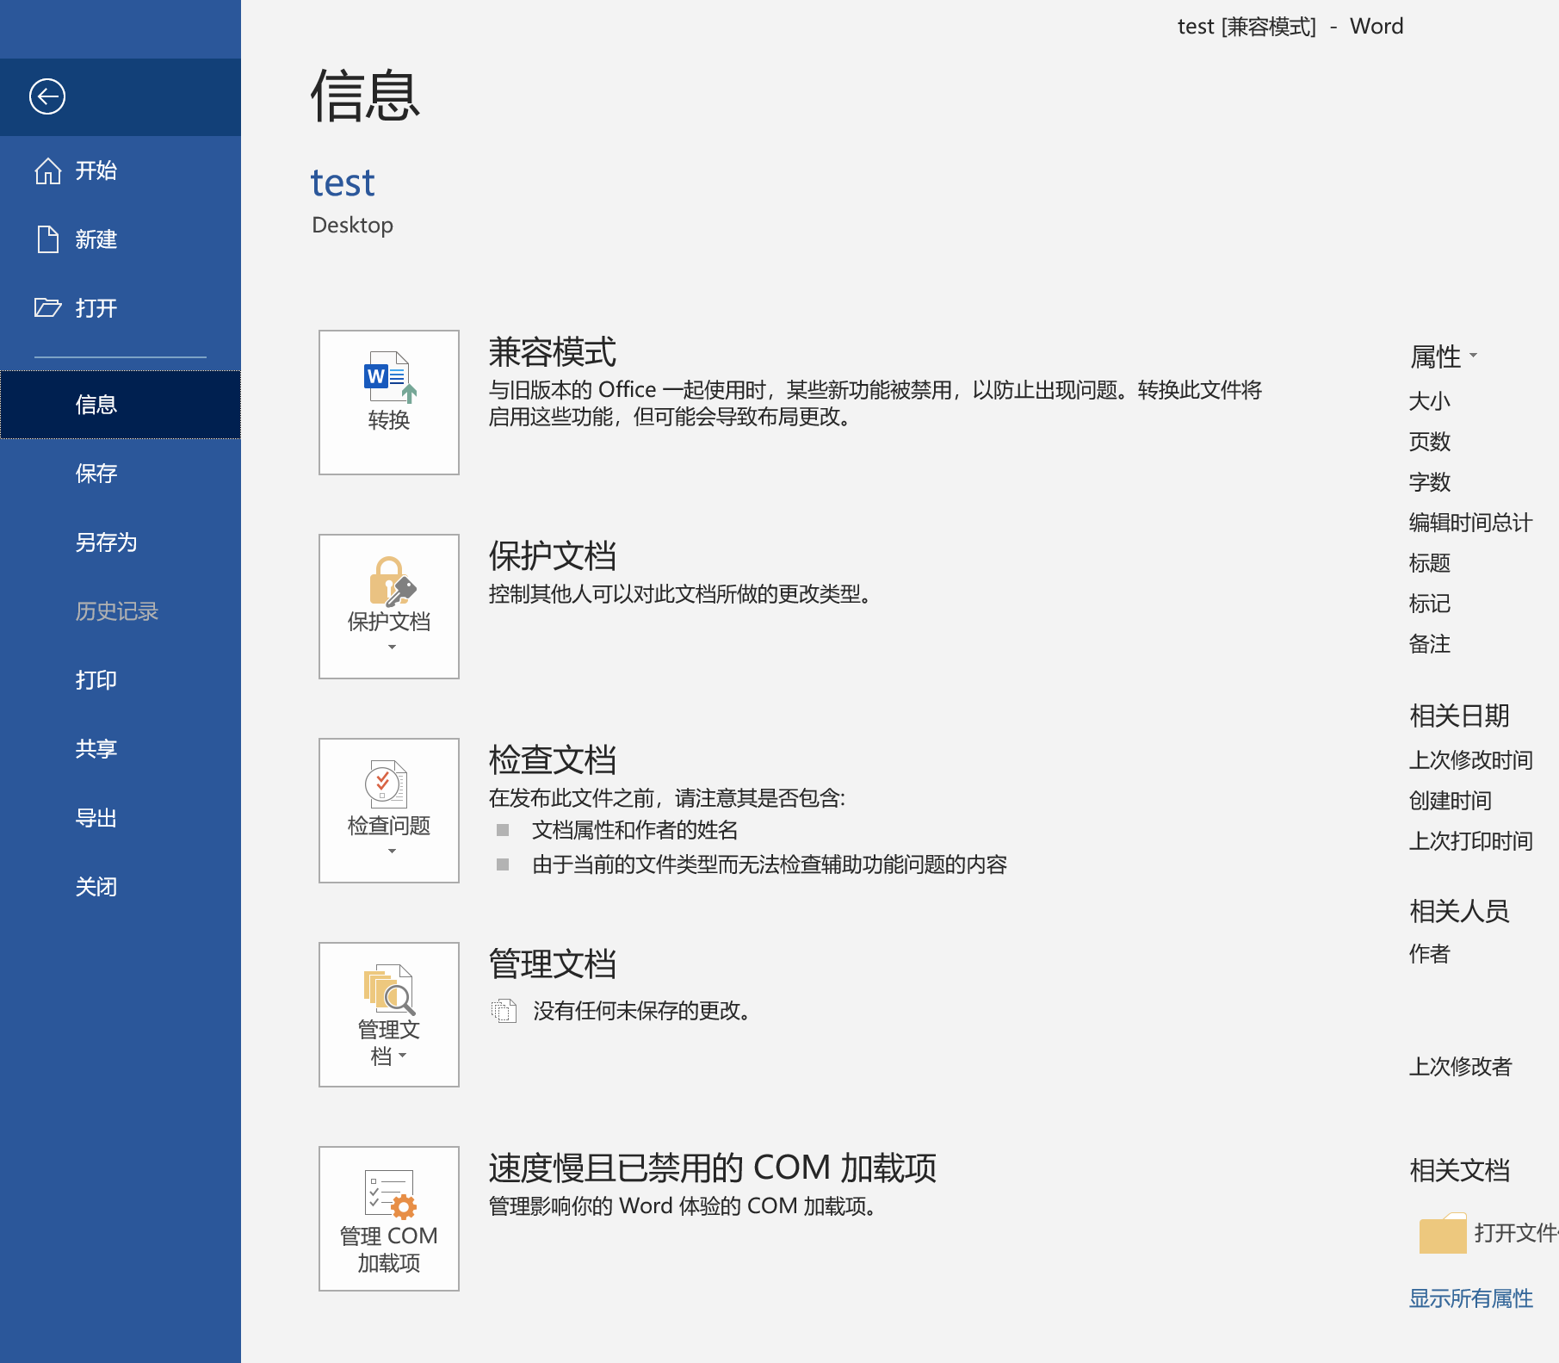Choose 共享 (Share) from the sidebar
Image resolution: width=1559 pixels, height=1363 pixels.
[96, 749]
